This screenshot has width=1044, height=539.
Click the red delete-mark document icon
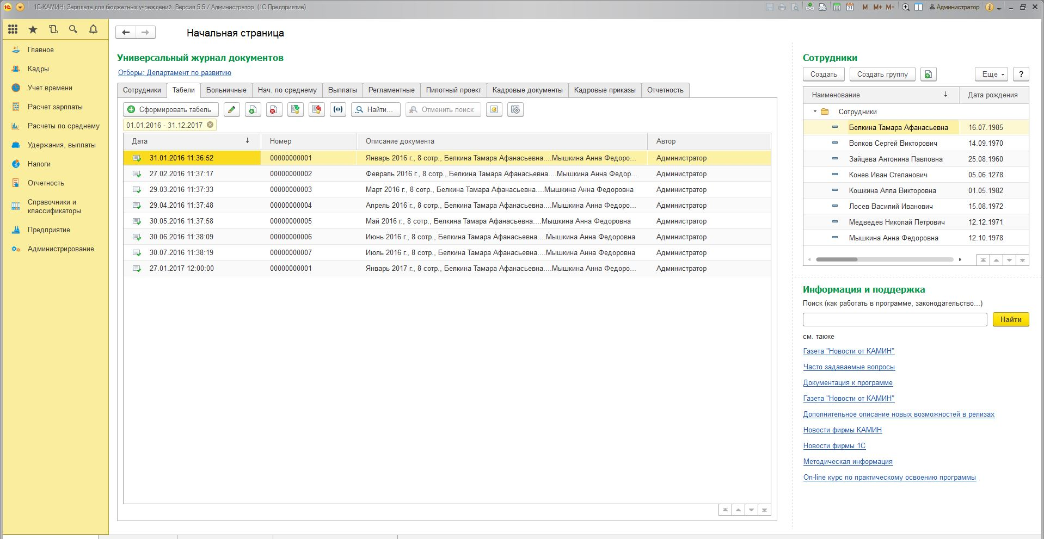click(274, 110)
